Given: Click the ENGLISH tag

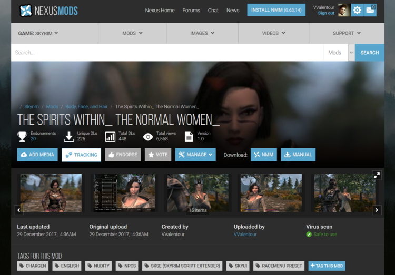Looking at the screenshot, I should pyautogui.click(x=67, y=266).
